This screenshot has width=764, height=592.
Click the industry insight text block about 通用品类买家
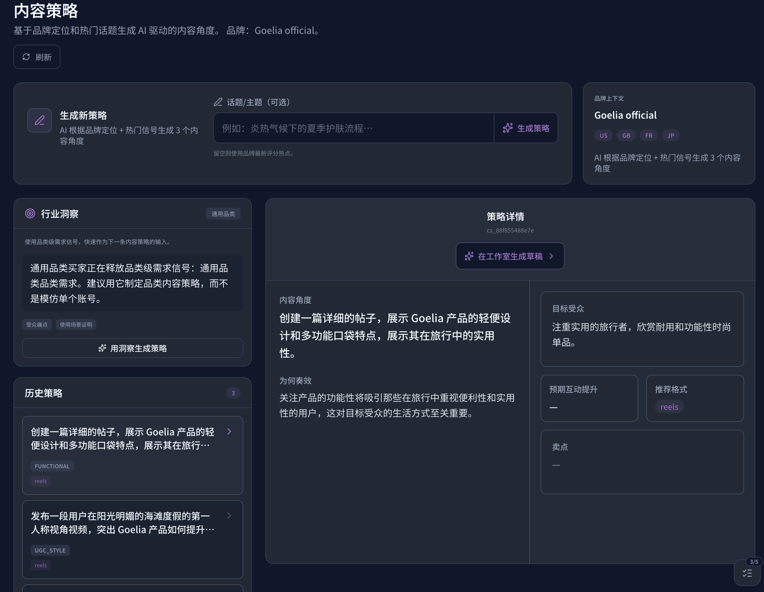(x=133, y=283)
